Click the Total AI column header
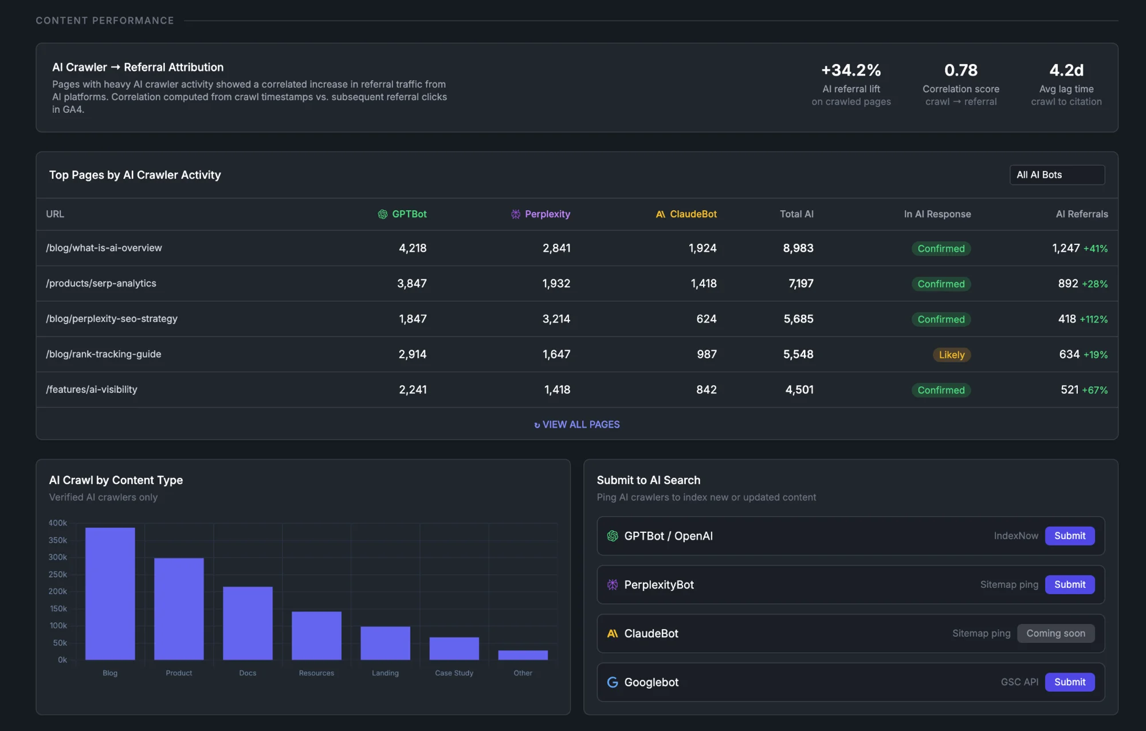The width and height of the screenshot is (1146, 731). (796, 214)
